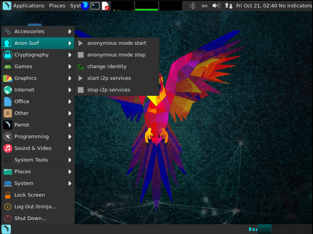Viewport: 313px width, 234px height.
Task: Open the volume control speaker icon
Action: pos(216,5)
